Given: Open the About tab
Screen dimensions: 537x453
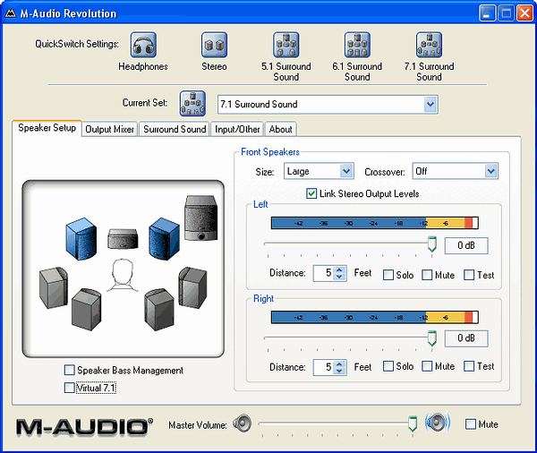Looking at the screenshot, I should click(x=280, y=129).
